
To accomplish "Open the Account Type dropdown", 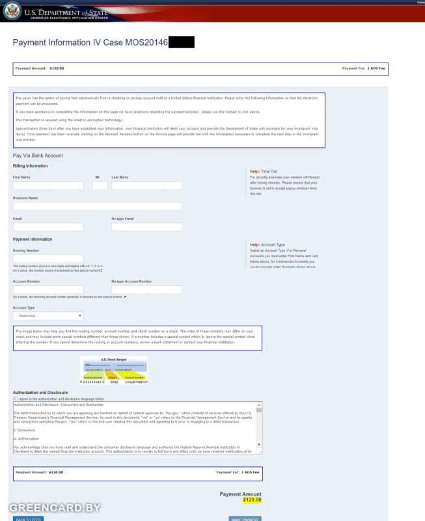I will [48, 316].
